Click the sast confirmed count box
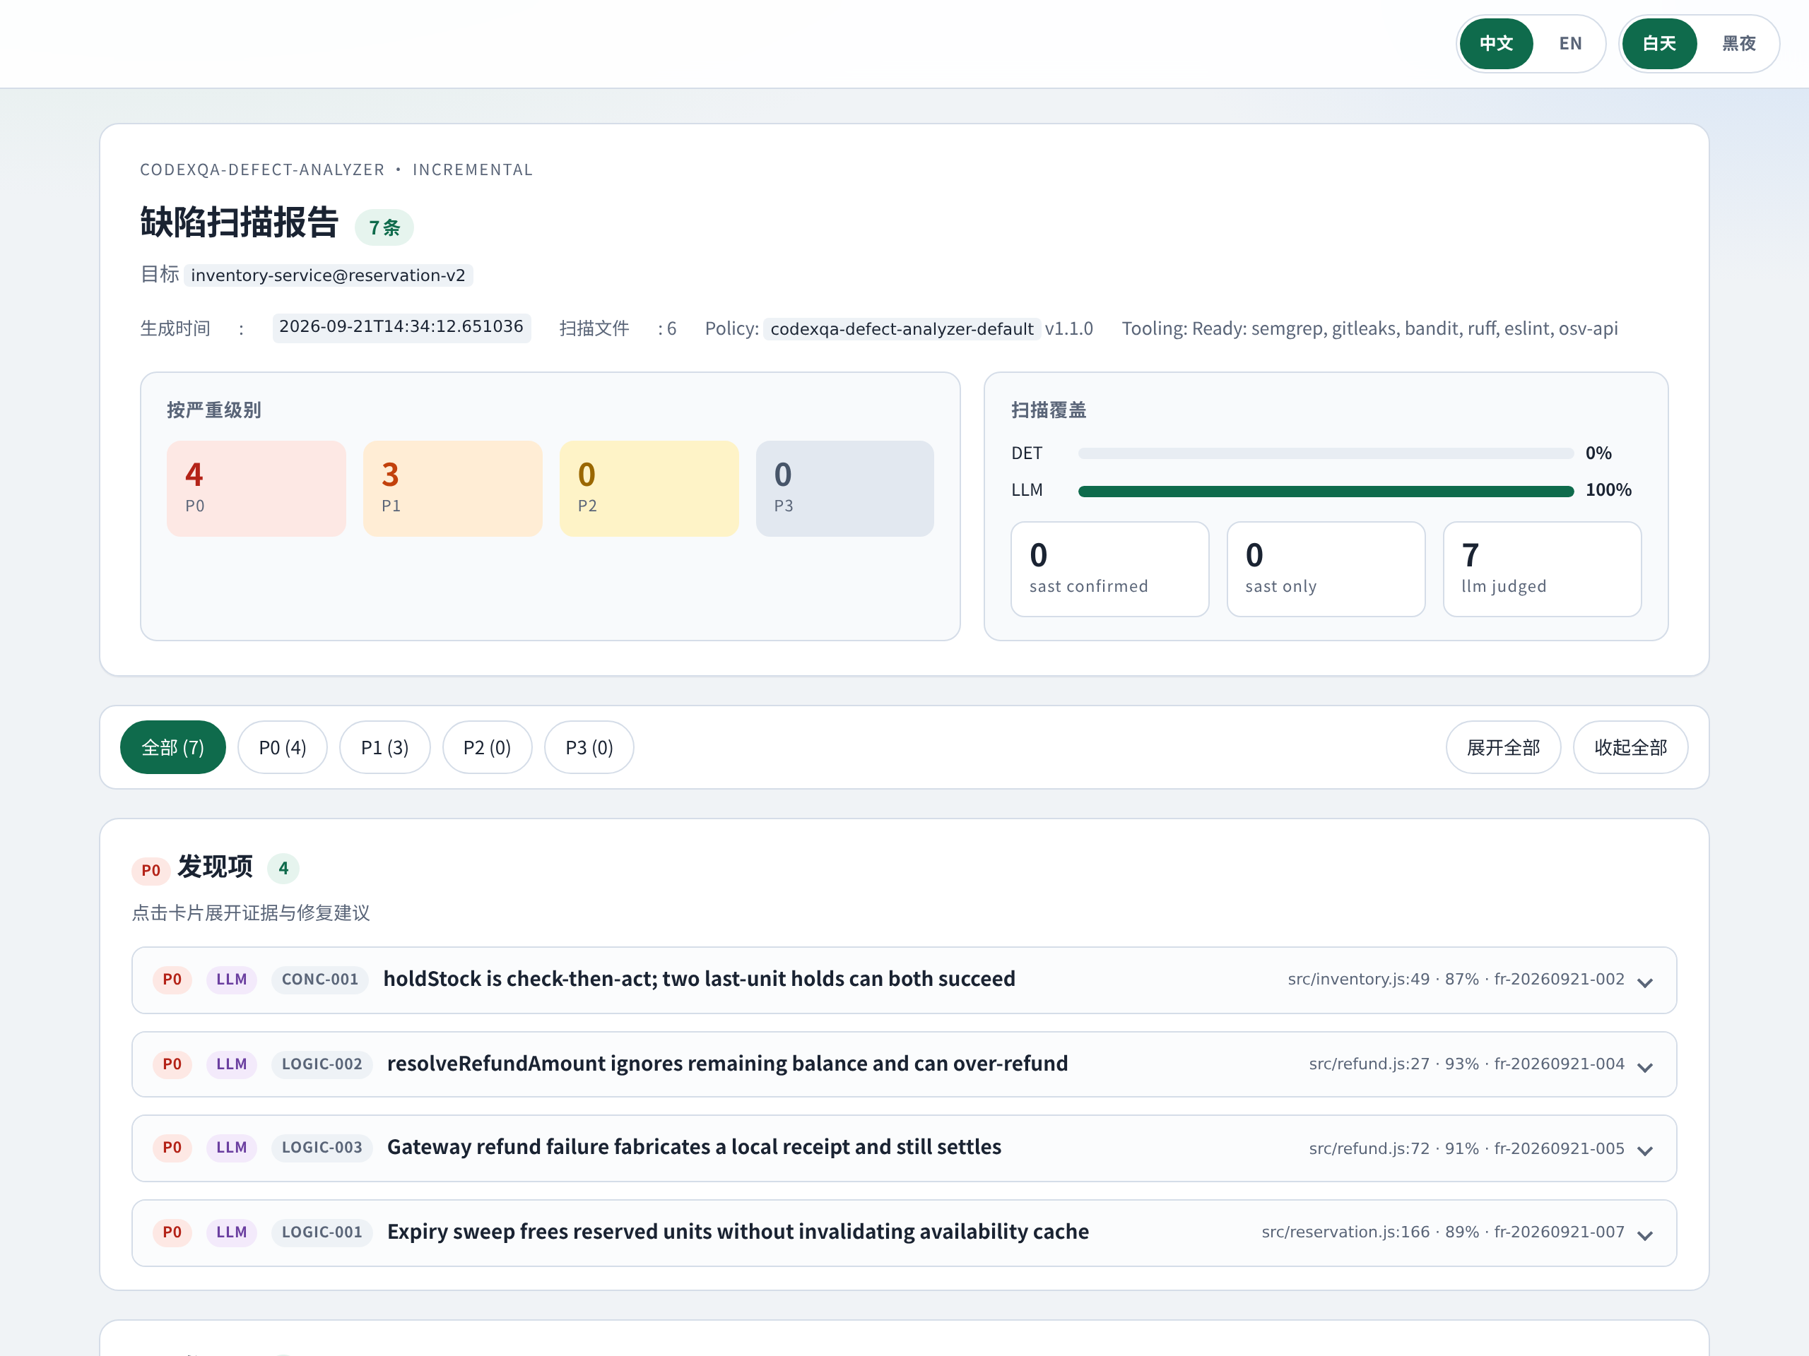Viewport: 1809px width, 1356px height. pyautogui.click(x=1109, y=569)
